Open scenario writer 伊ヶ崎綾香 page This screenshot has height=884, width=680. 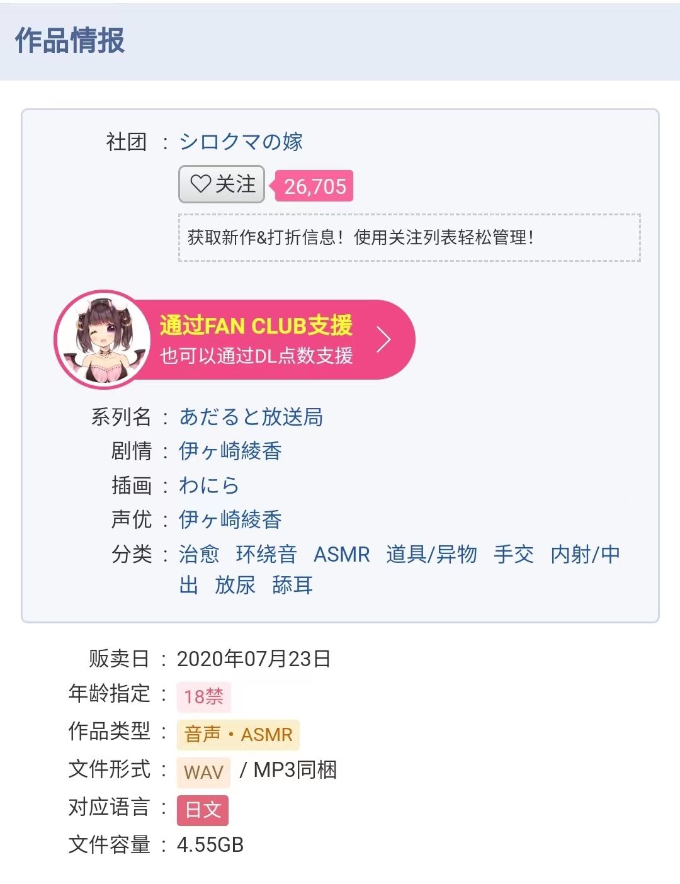230,451
